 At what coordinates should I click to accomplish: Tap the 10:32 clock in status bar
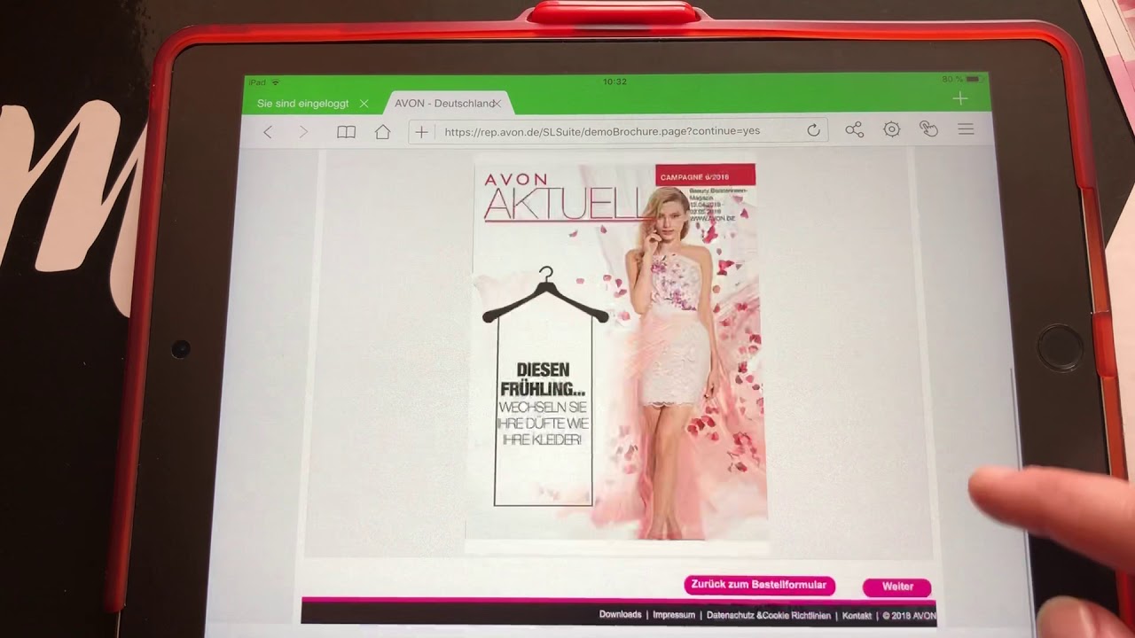[x=614, y=82]
